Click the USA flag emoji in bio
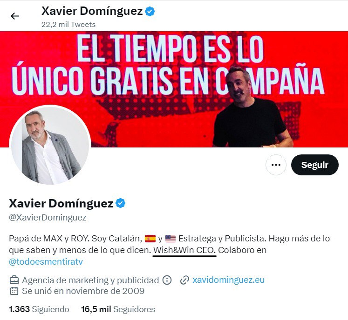This screenshot has width=348, height=320. click(171, 239)
